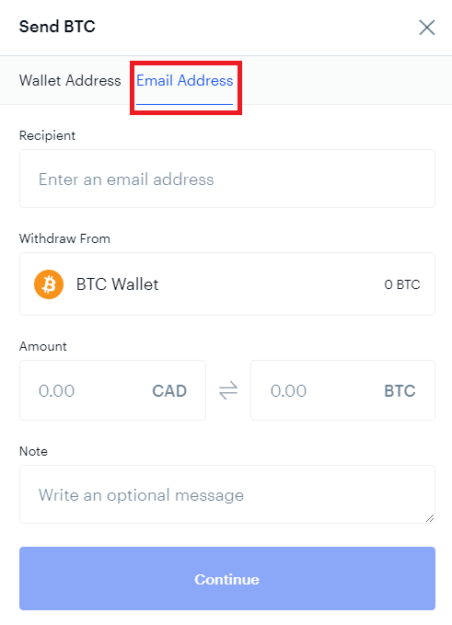Switch to the Wallet Address tab

(x=70, y=80)
